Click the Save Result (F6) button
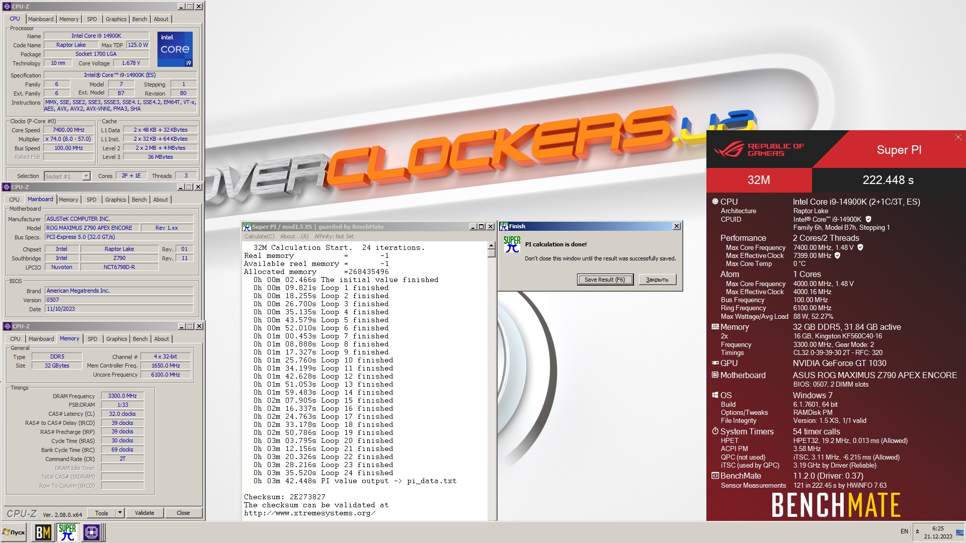The height and width of the screenshot is (543, 966). (x=604, y=280)
